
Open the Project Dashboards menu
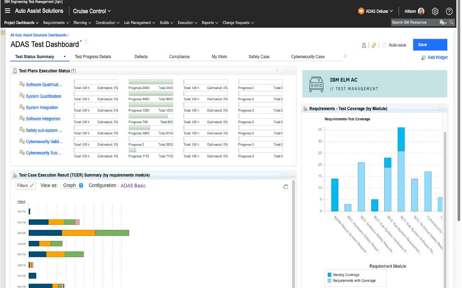pyautogui.click(x=21, y=23)
